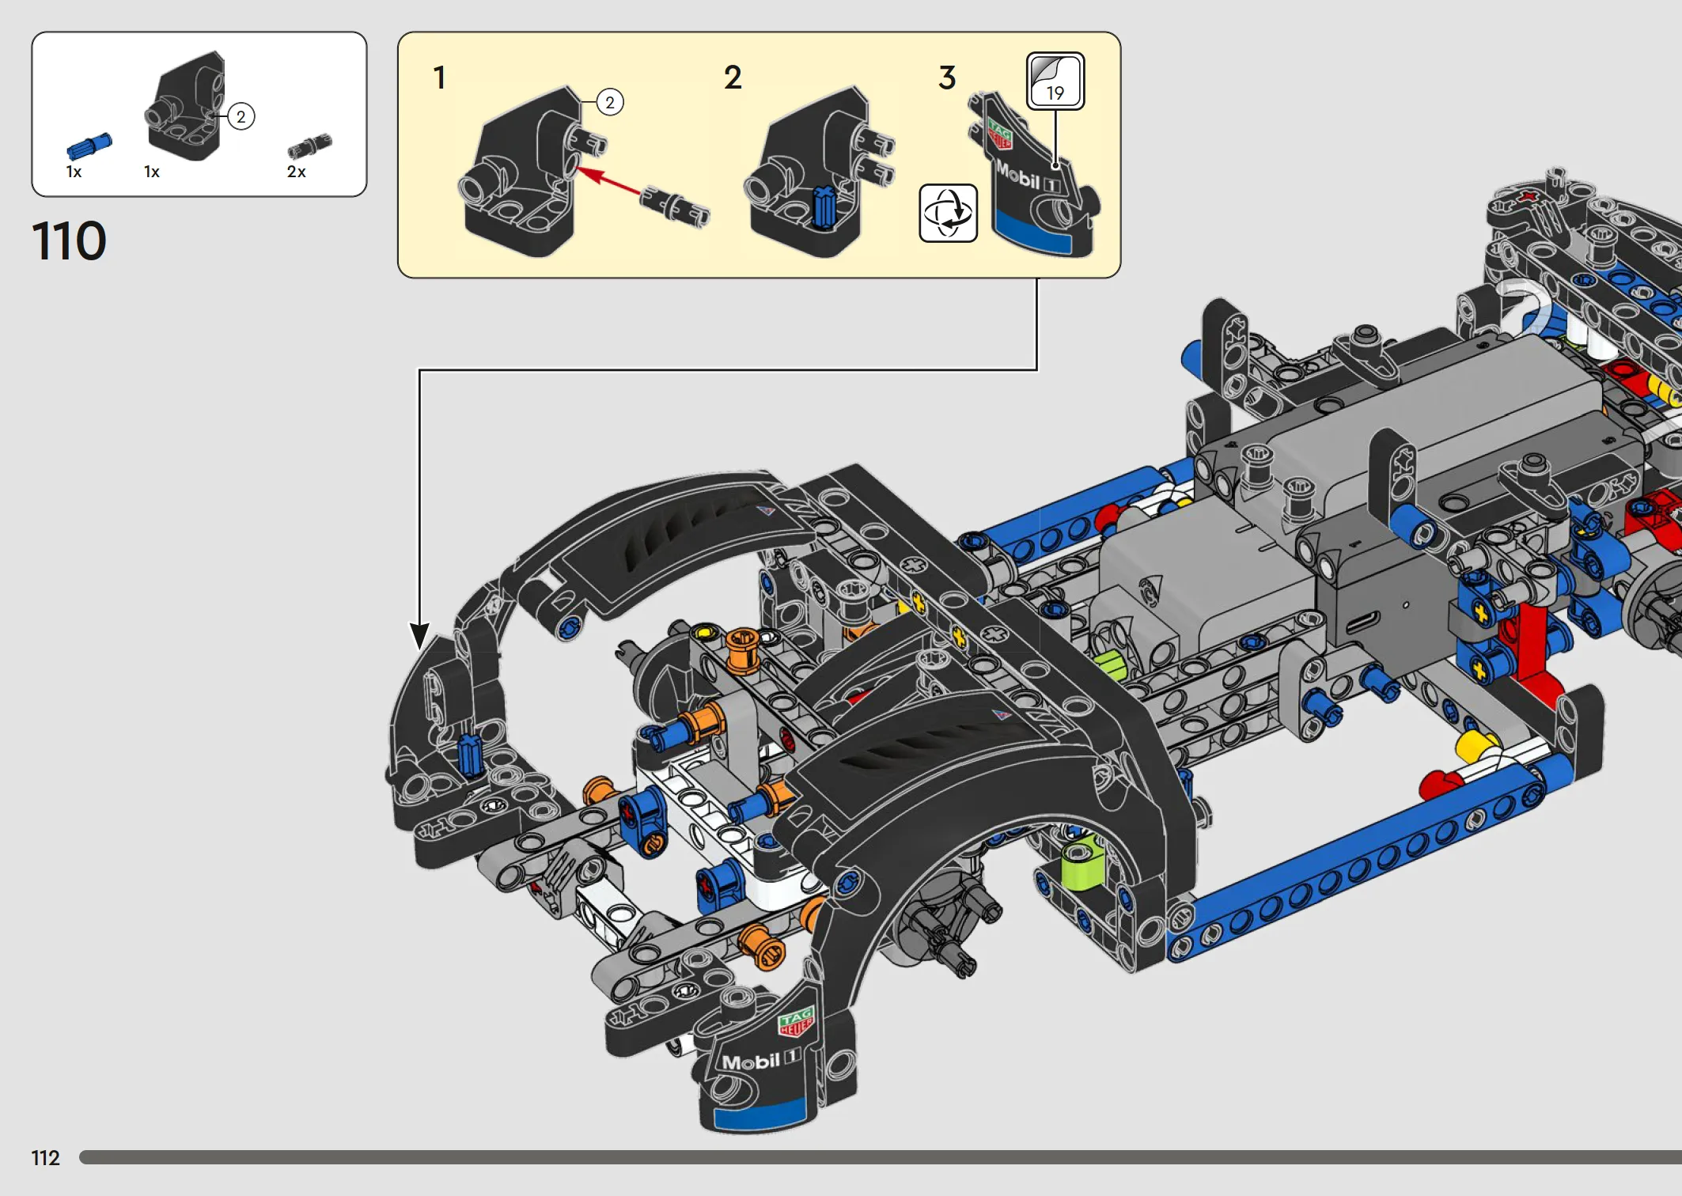Click the TAG Heuer logo on the main model

(x=796, y=1022)
